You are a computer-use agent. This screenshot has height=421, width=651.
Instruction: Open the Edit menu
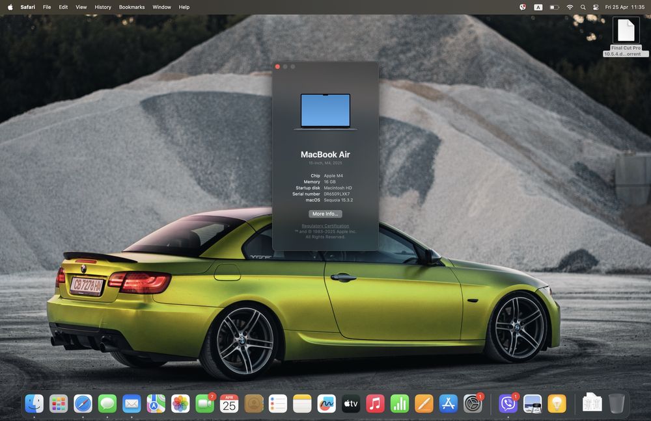click(63, 7)
